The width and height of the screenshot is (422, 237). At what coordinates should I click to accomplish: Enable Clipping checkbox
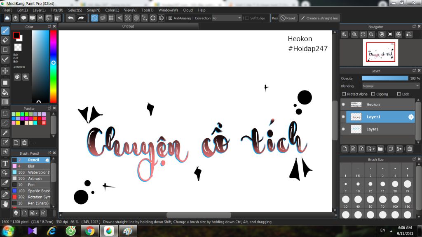point(373,94)
